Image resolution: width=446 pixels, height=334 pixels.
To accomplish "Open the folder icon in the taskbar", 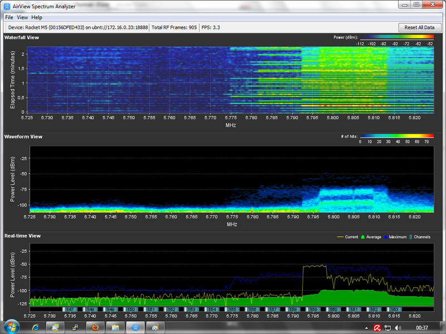I will coord(115,327).
